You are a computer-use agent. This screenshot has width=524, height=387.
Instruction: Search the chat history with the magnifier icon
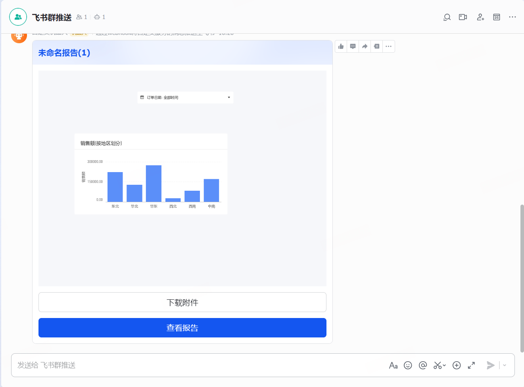447,17
